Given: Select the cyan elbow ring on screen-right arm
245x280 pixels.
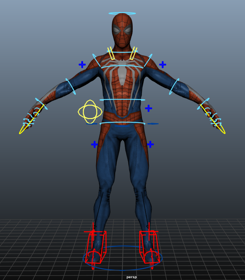Looking at the screenshot, I should pos(174,86).
